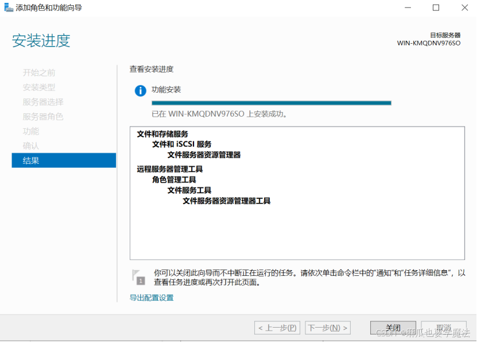
Task: Select the 服务器选择 step in the sidebar
Action: coord(43,102)
